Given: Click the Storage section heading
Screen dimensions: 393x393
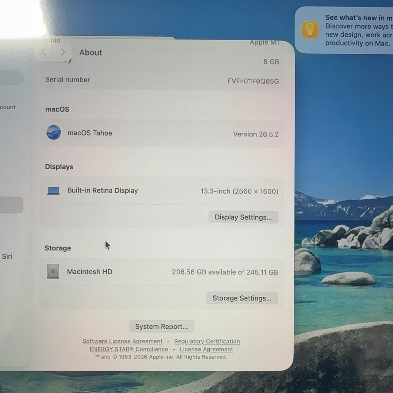Looking at the screenshot, I should [x=58, y=248].
